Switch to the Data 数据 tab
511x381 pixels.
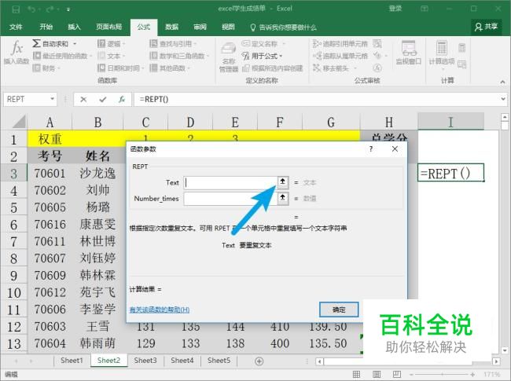171,27
